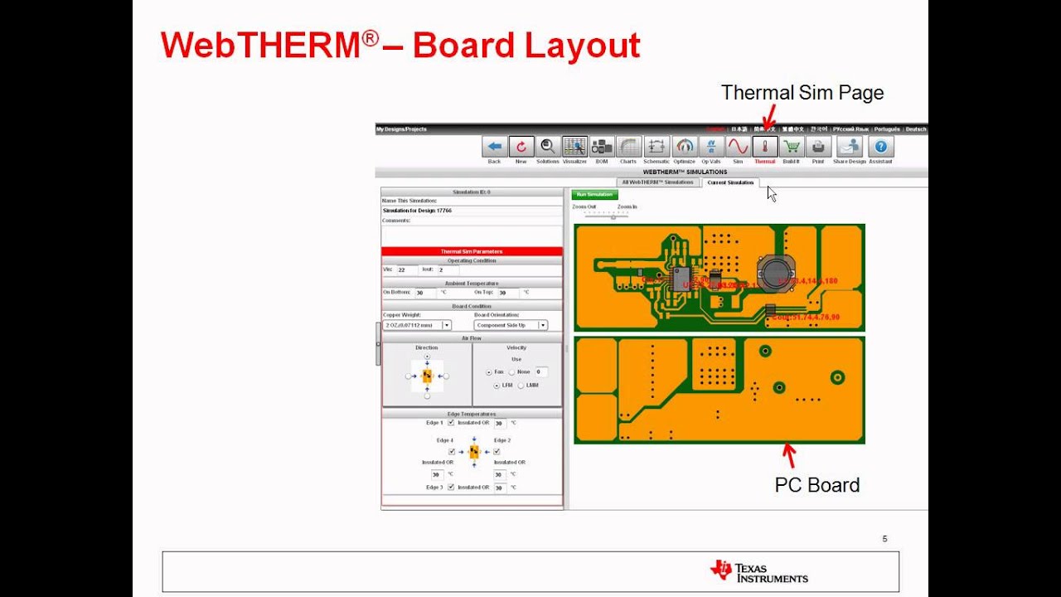Click the Share Design icon
Screen dimensions: 1061x597
click(850, 147)
